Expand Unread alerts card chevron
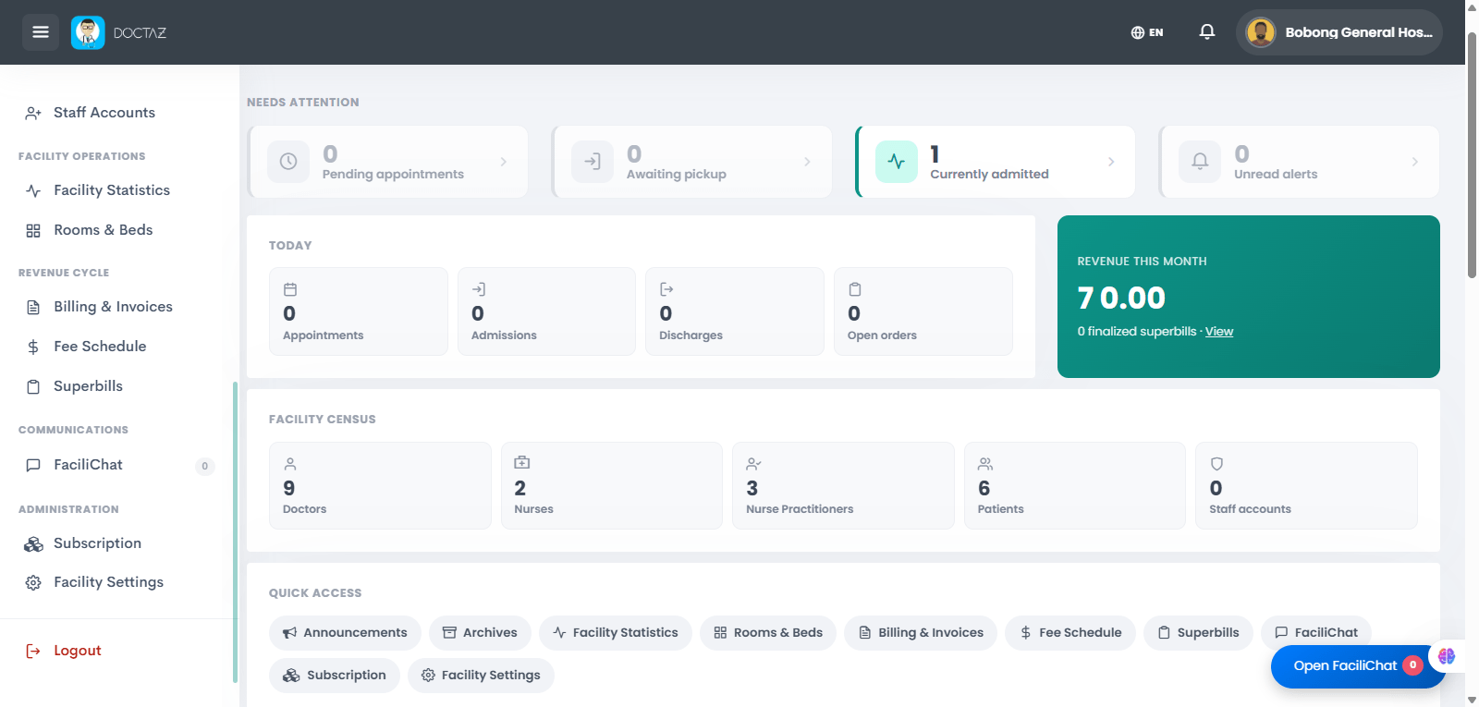 click(x=1415, y=162)
